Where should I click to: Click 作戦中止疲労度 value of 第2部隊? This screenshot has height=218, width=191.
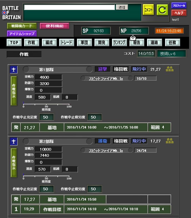pyautogui.click(x=95, y=189)
